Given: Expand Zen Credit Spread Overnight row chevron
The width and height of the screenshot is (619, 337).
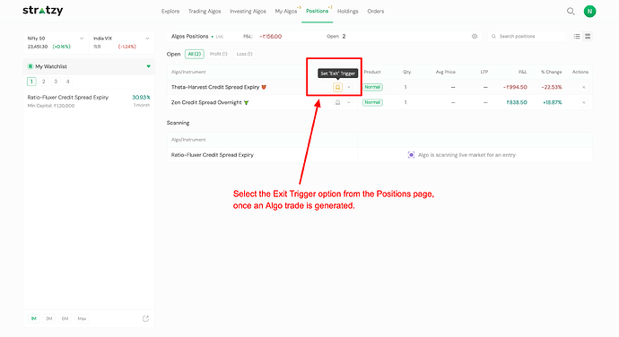Looking at the screenshot, I should pyautogui.click(x=349, y=102).
